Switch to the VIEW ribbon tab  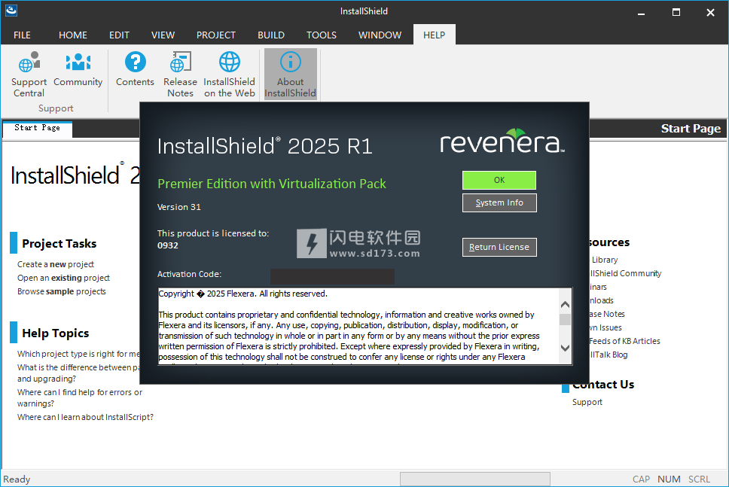pos(163,35)
